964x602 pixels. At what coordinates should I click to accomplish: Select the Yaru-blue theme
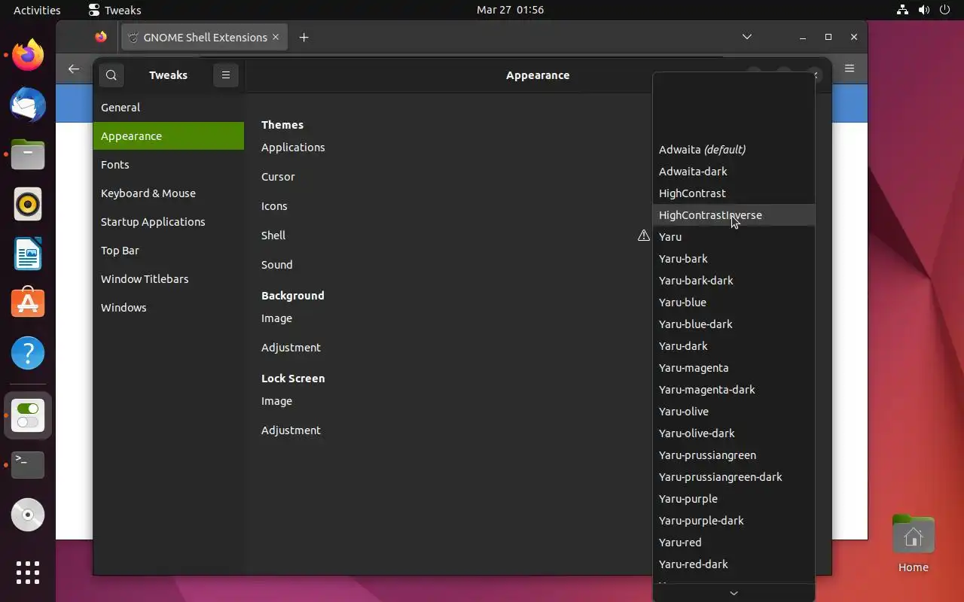(734, 303)
